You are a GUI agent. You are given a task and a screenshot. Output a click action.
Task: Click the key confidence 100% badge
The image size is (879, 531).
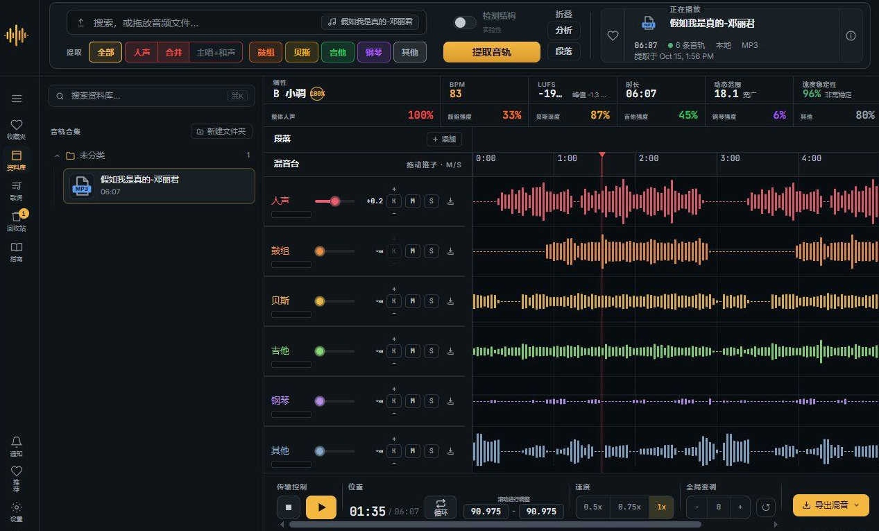317,93
